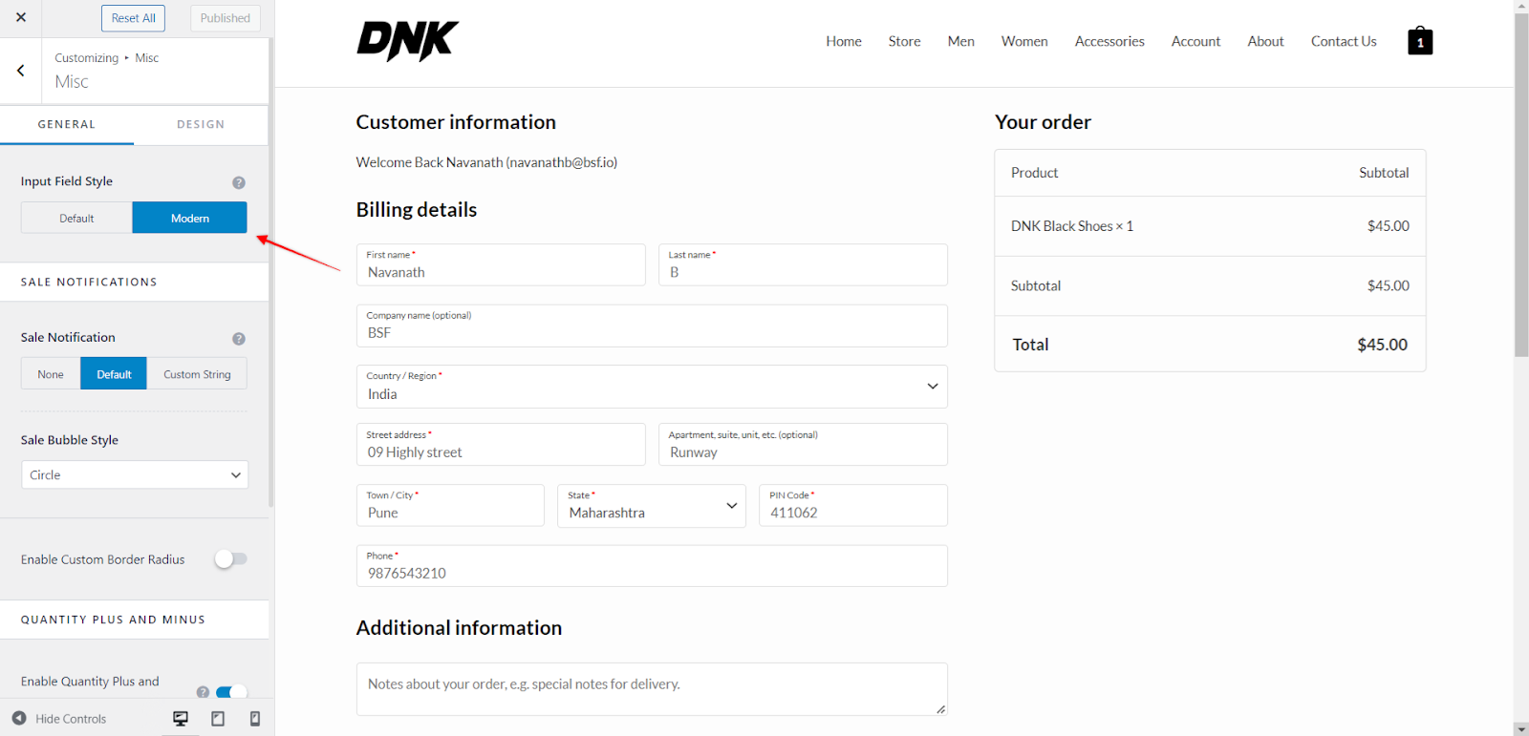Toggle Enable Quantity Plus and Minus switch
This screenshot has width=1529, height=736.
click(x=230, y=692)
